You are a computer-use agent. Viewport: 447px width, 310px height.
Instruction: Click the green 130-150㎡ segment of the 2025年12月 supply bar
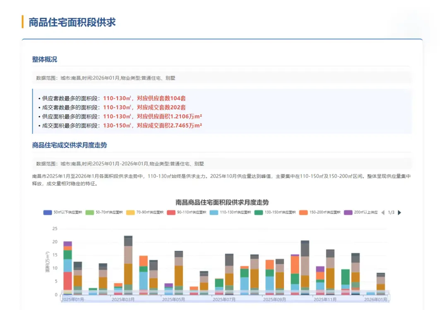coord(346,276)
